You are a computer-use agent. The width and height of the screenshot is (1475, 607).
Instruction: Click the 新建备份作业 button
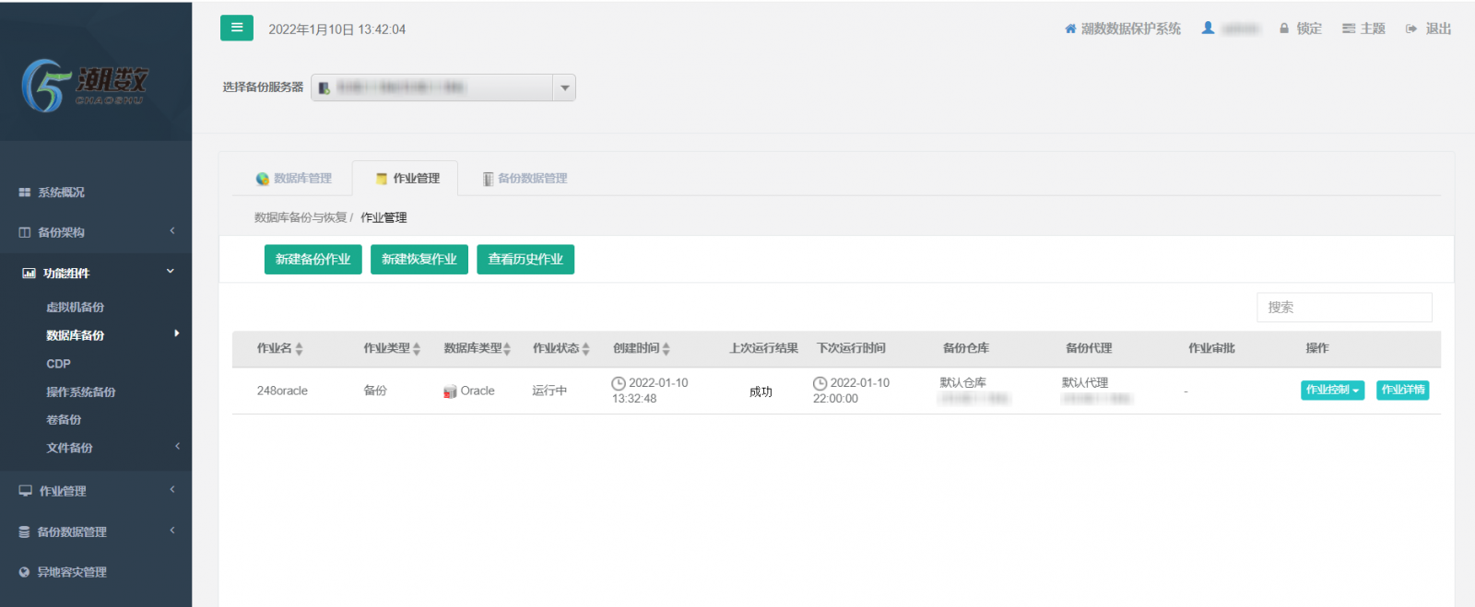[x=313, y=260]
